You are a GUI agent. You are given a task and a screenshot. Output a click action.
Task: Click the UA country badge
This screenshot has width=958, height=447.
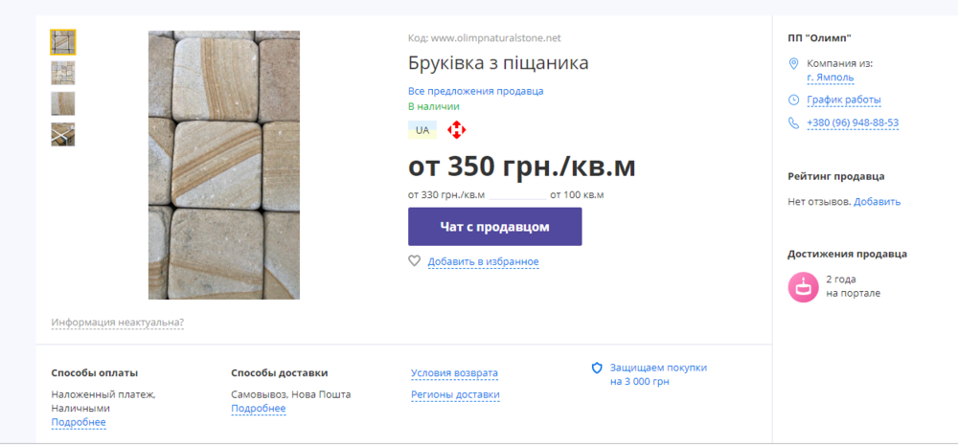[422, 129]
